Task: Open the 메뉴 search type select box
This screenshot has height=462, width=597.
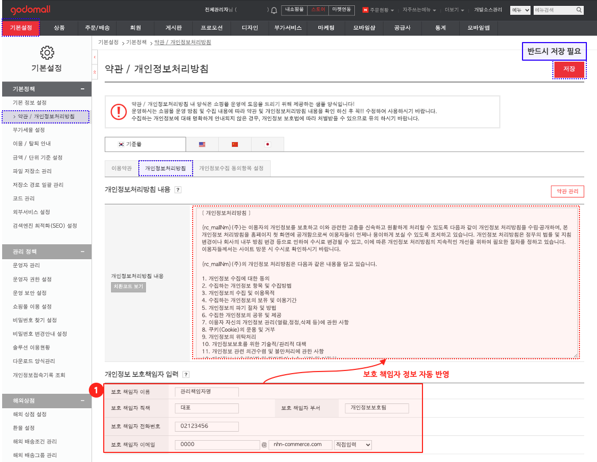Action: [x=520, y=10]
